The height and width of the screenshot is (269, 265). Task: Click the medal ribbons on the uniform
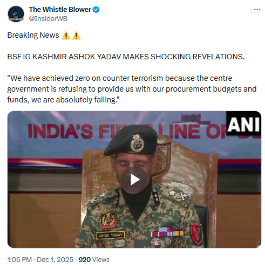pos(167,232)
